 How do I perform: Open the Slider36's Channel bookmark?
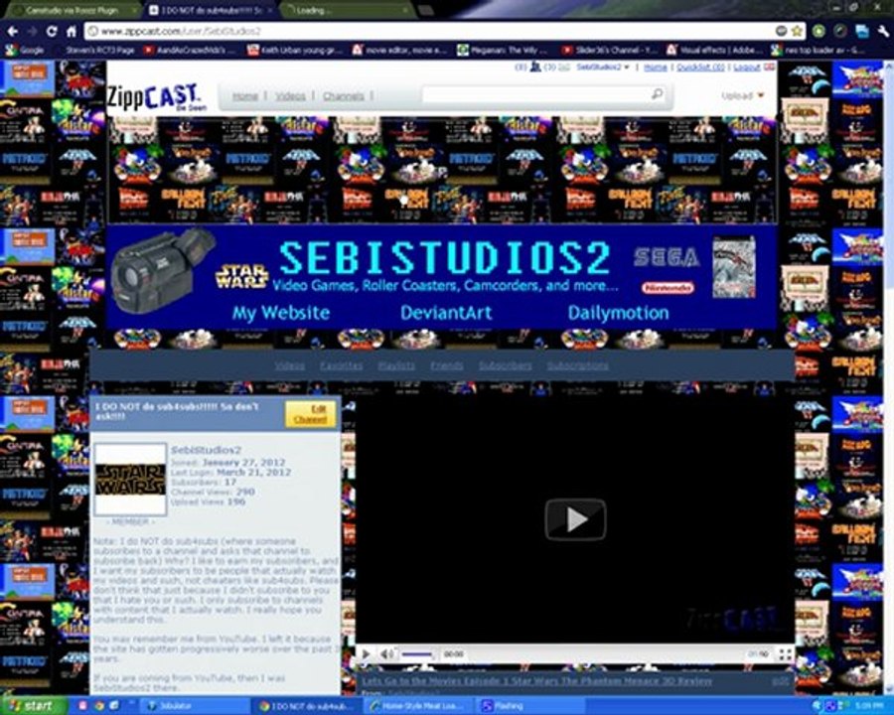click(609, 51)
